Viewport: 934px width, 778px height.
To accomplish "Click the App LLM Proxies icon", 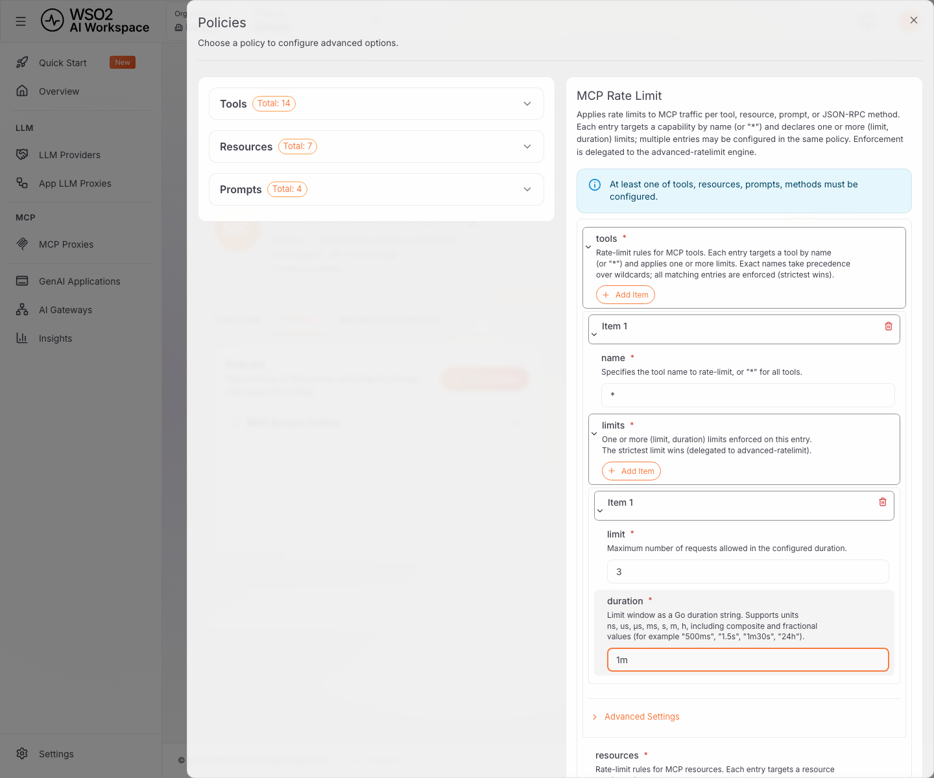I will tap(22, 183).
